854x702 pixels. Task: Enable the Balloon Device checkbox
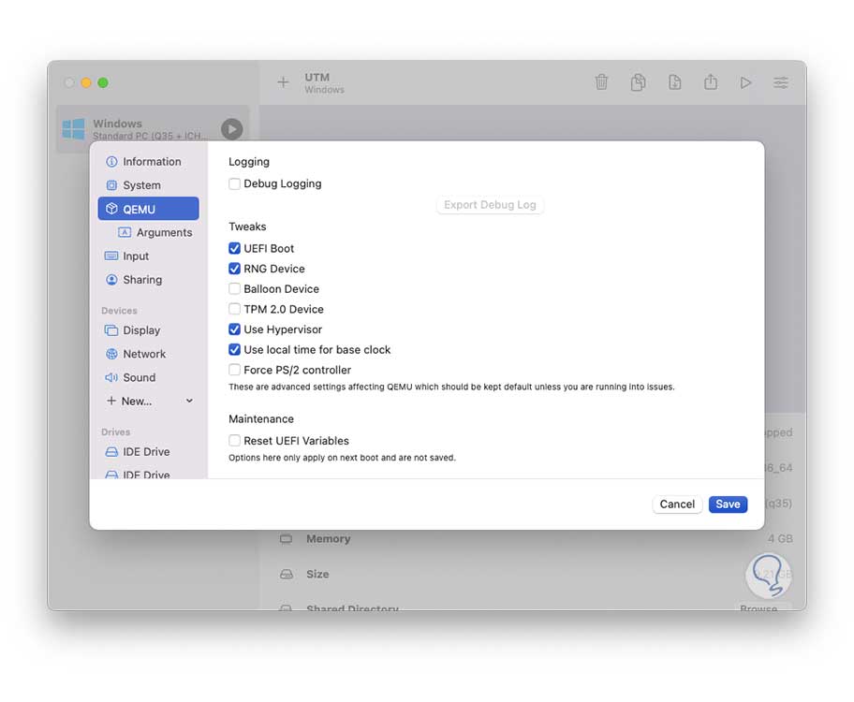coord(234,288)
